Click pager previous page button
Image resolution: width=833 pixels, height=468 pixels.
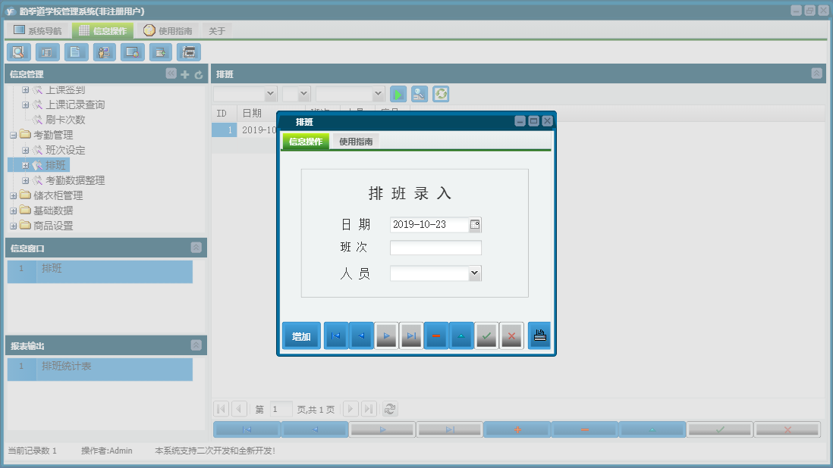[x=239, y=409]
